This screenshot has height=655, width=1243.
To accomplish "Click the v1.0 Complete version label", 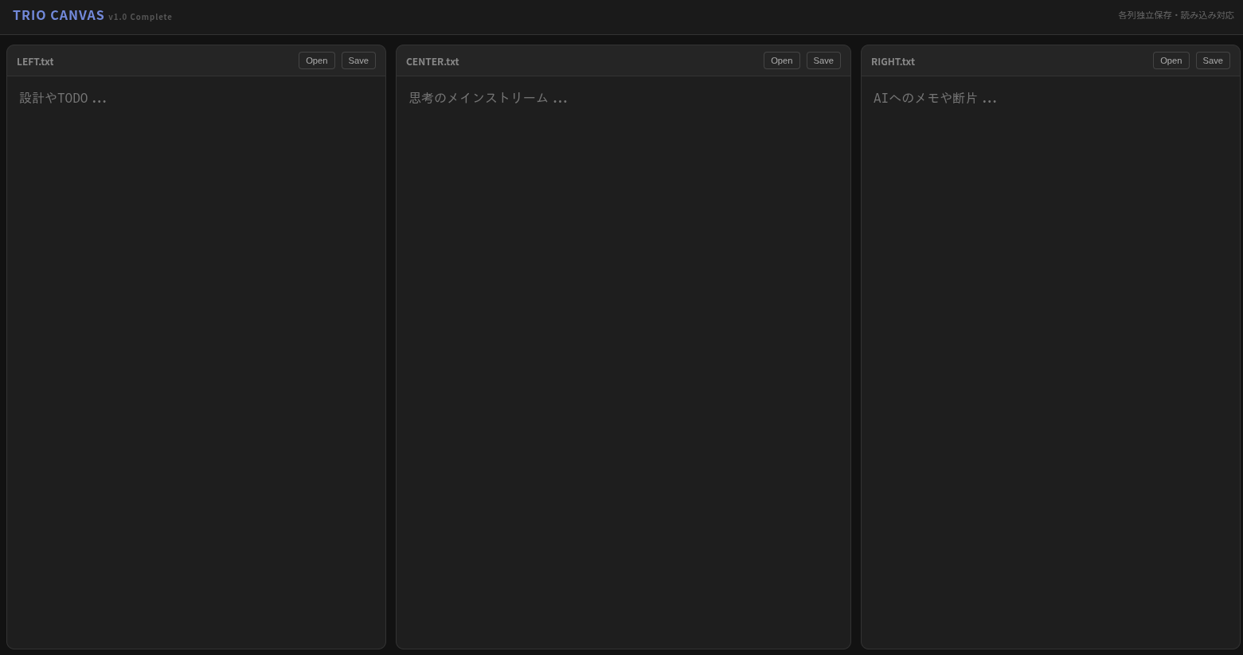I will (140, 17).
